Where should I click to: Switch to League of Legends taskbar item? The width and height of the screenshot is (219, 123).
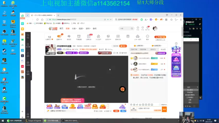[x=34, y=121]
